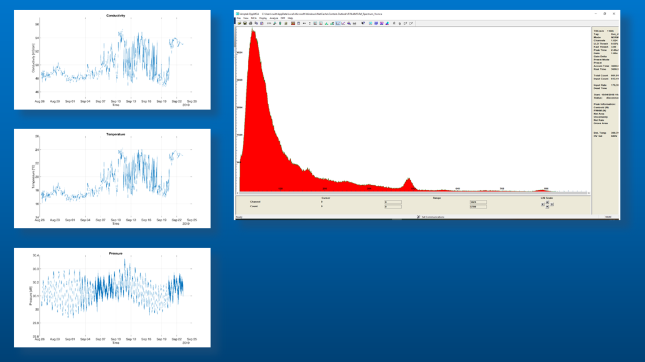Viewport: 645px width, 362px height.
Task: Click the Open file folder icon
Action: pyautogui.click(x=239, y=23)
